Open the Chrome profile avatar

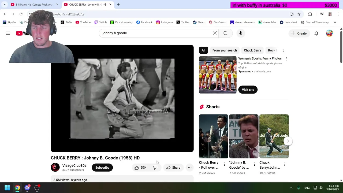point(330,14)
